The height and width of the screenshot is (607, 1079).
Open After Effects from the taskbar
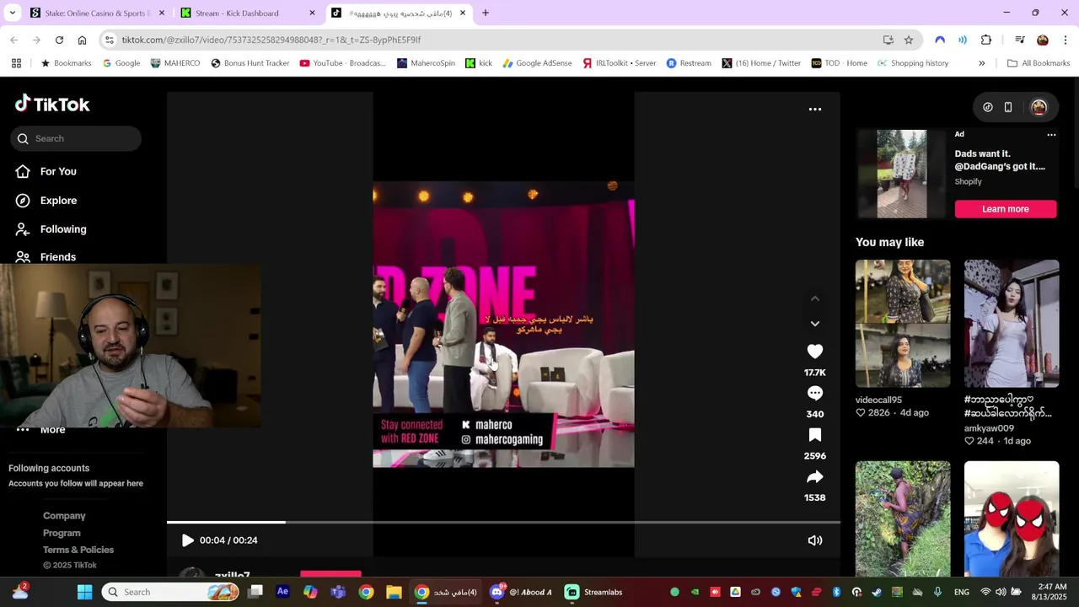282,592
